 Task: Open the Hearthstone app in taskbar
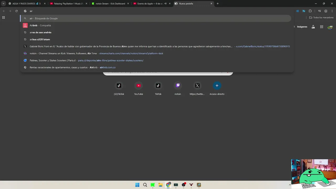[199, 185]
